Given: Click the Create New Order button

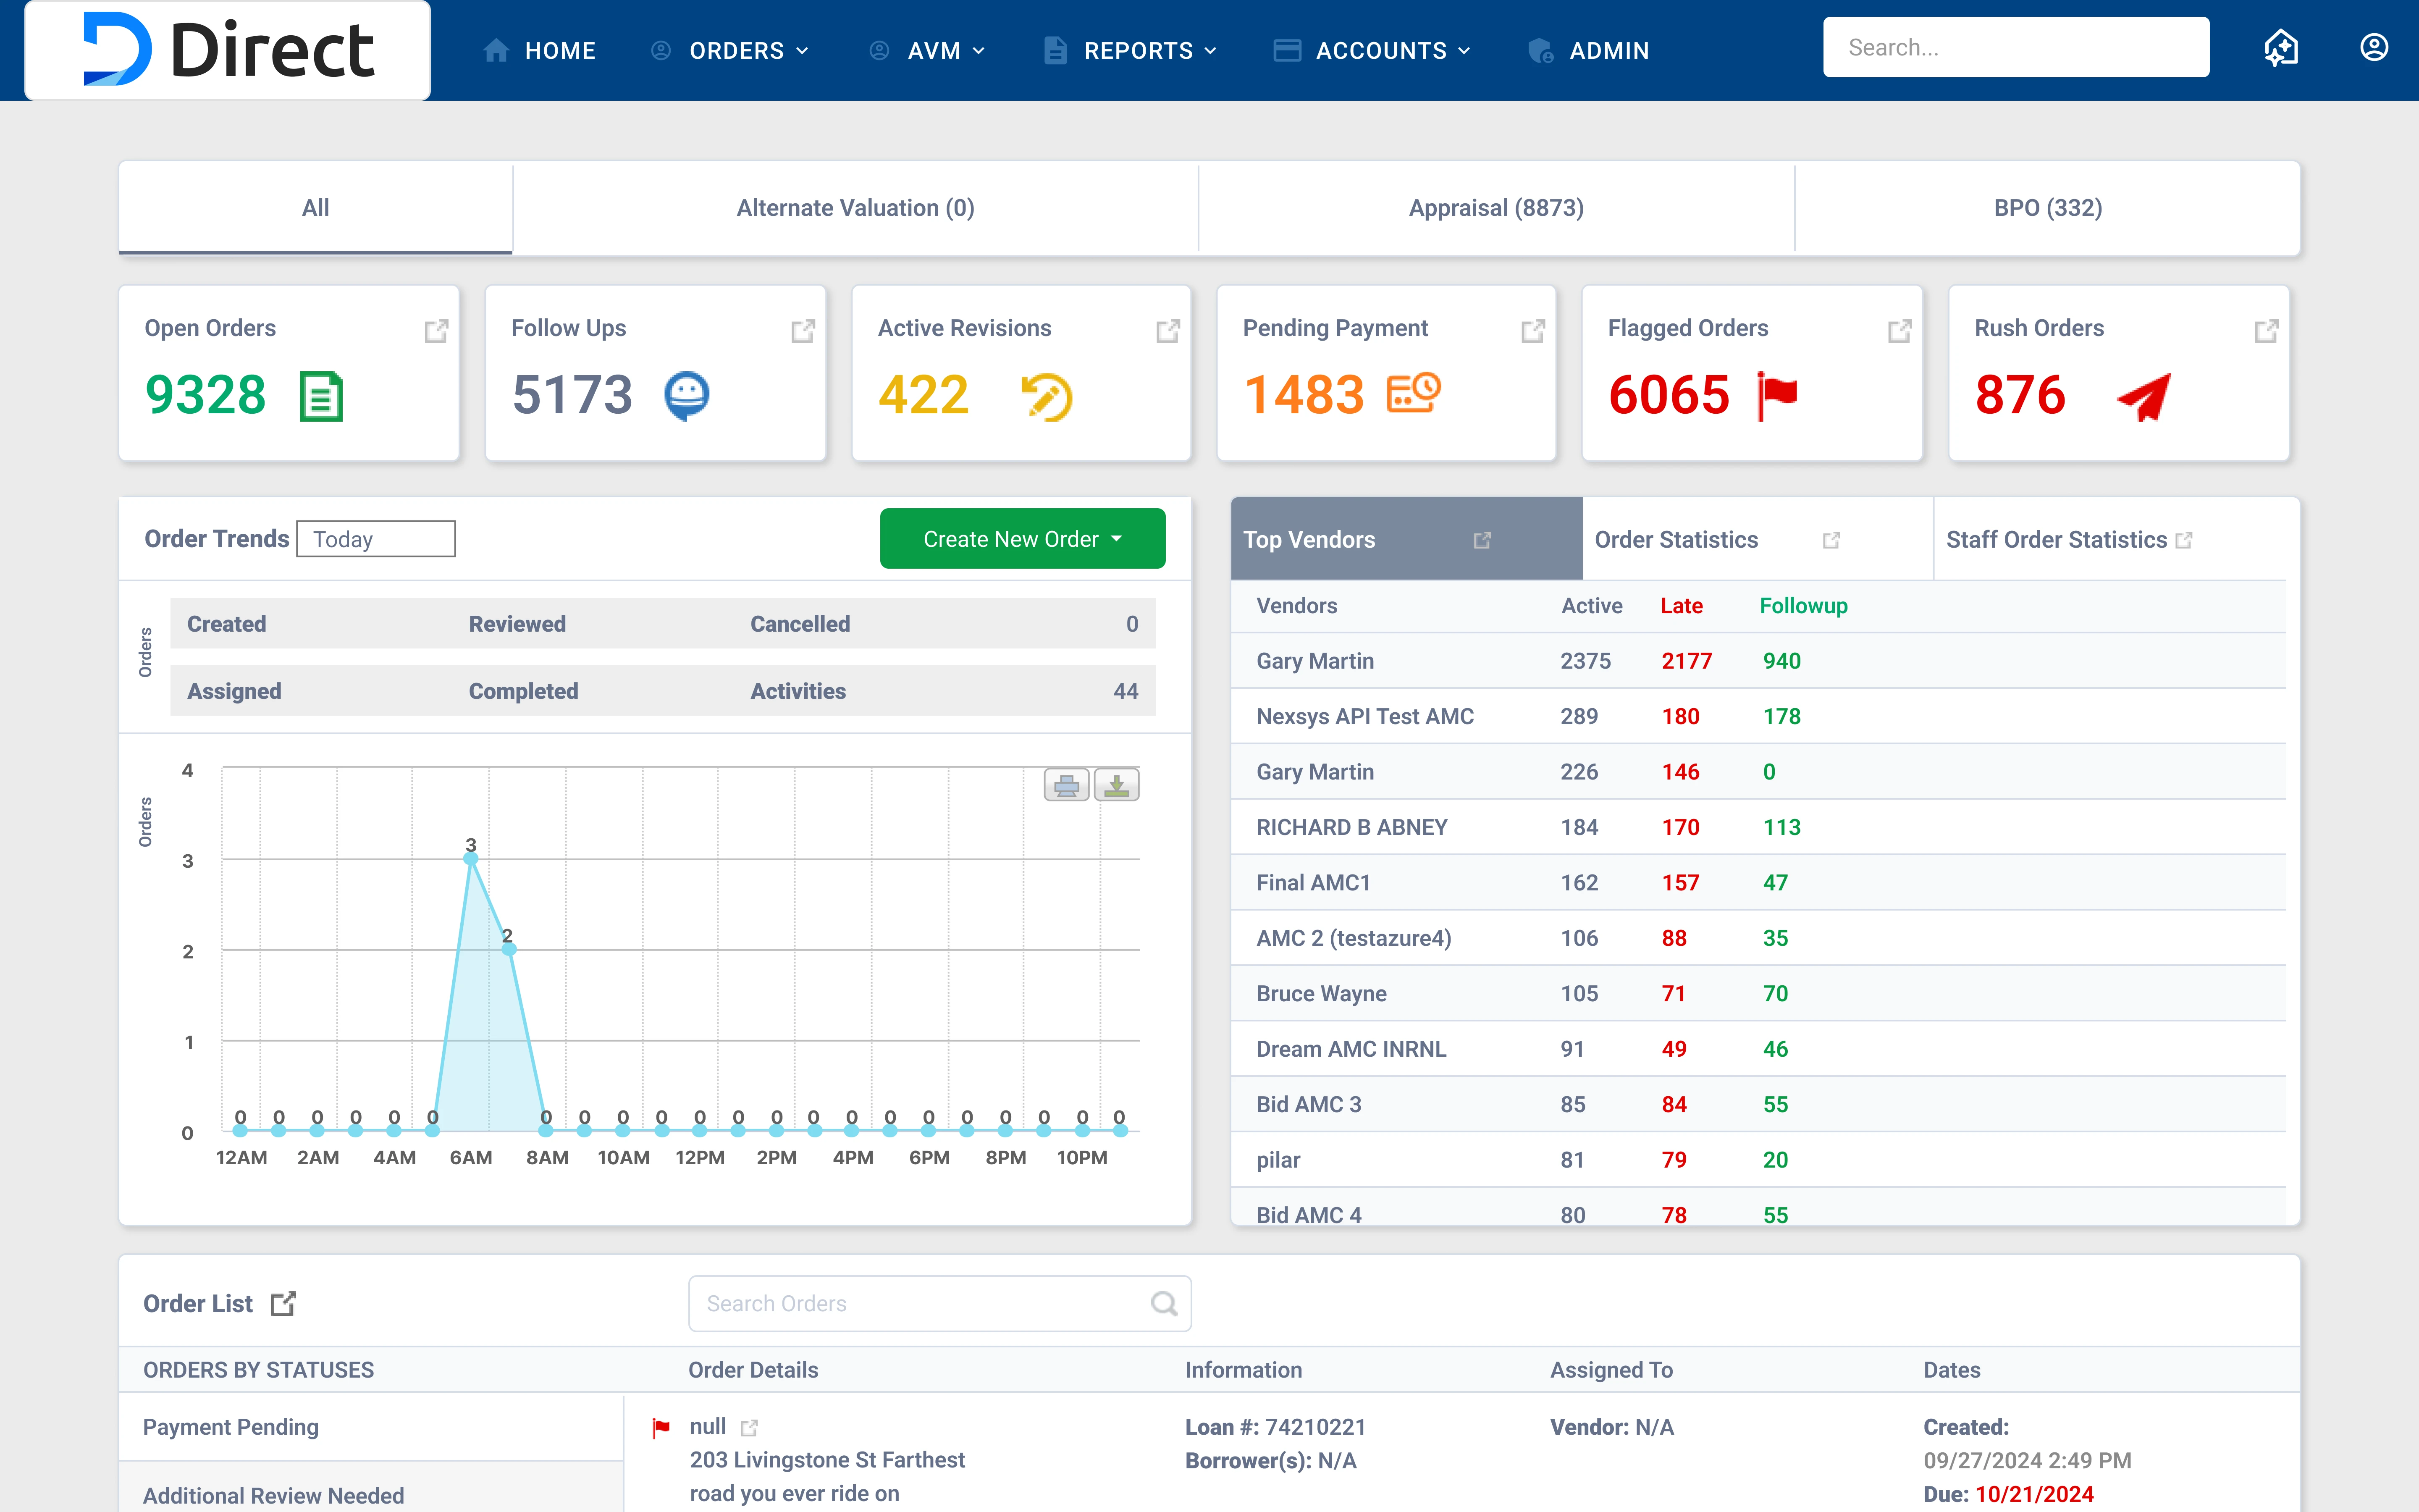Looking at the screenshot, I should (x=1010, y=538).
